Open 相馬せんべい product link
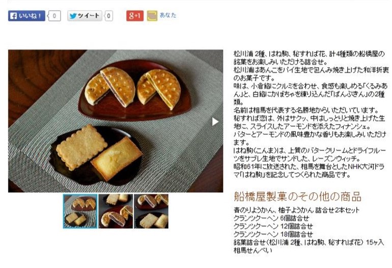Screen dimensions: 392x268 coord(253,250)
